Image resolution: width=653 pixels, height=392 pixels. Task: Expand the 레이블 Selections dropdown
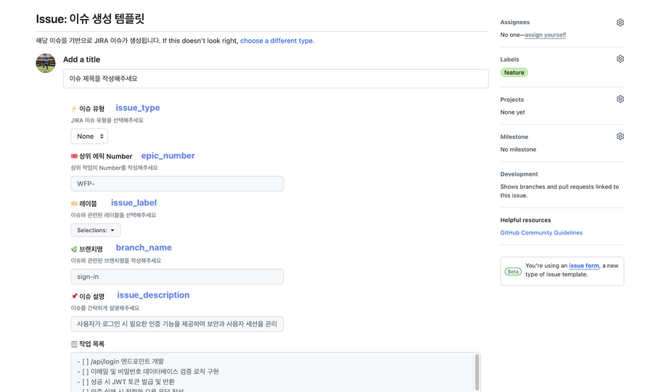96,230
